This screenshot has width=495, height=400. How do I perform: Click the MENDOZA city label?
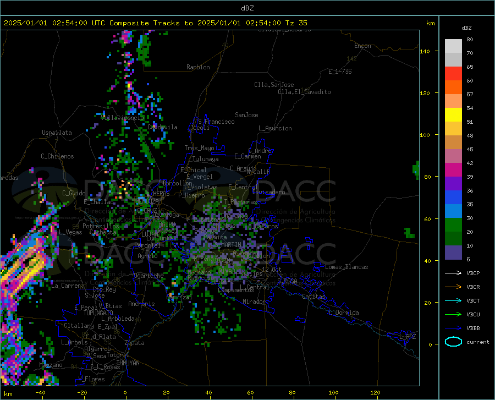pos(147,201)
